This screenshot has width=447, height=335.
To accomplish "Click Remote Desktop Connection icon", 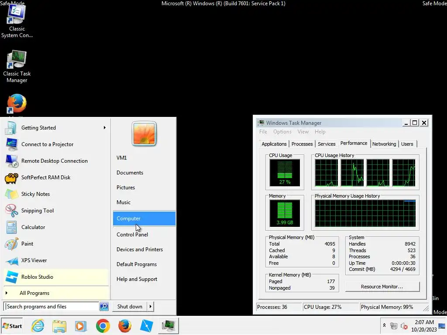I will tap(12, 161).
